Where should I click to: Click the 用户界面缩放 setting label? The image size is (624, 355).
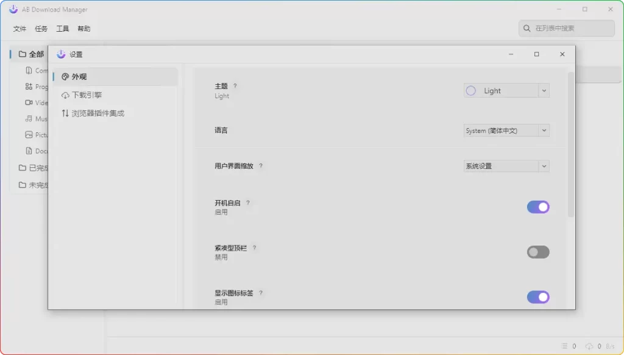click(x=234, y=166)
